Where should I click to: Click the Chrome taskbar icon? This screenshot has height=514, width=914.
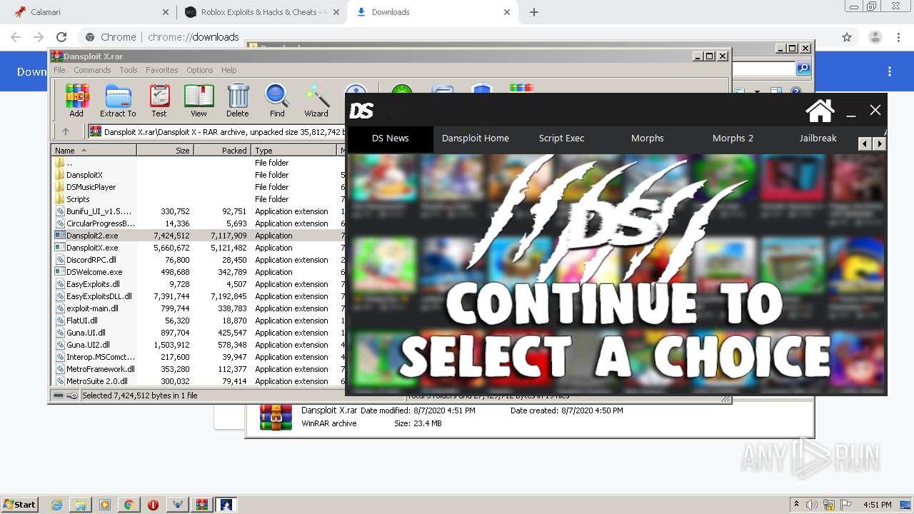tap(129, 505)
